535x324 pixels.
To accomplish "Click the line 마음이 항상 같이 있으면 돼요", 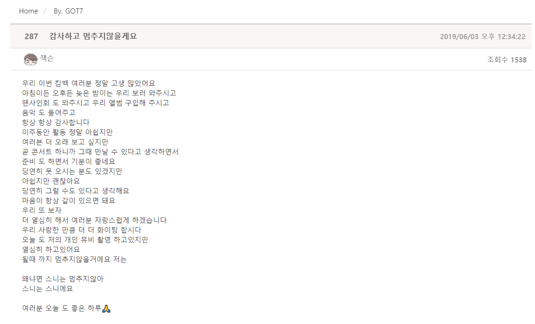I will click(69, 201).
